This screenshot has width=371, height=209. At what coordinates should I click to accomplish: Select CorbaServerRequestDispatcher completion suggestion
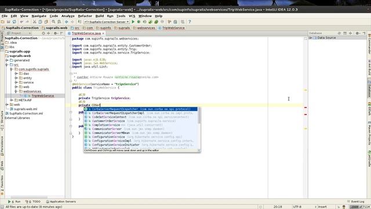tap(140, 109)
